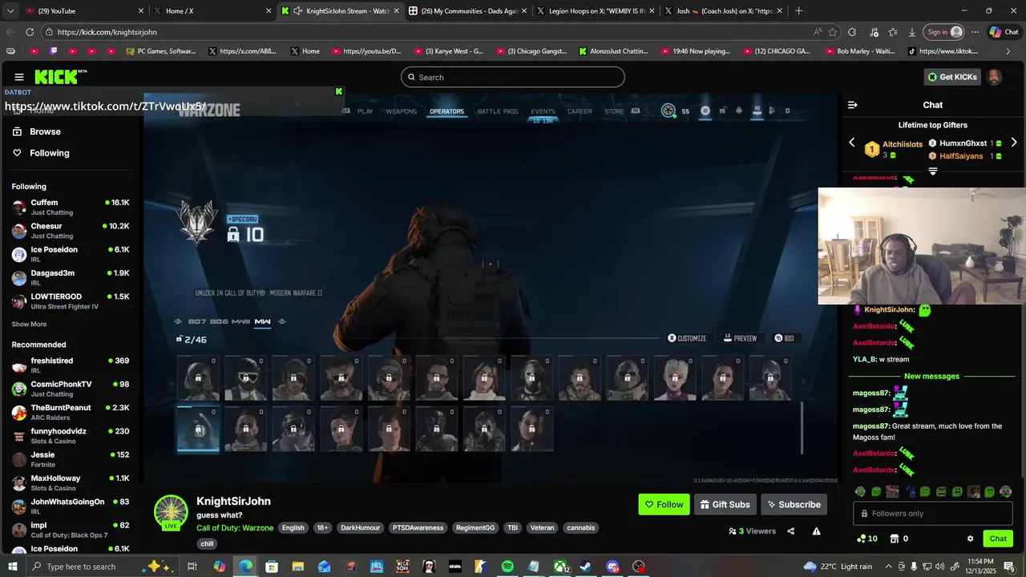Image resolution: width=1026 pixels, height=577 pixels.
Task: Show previous top gifter with left chevron
Action: coord(852,143)
